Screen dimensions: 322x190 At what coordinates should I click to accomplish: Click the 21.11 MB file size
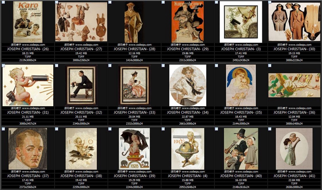click(28, 116)
